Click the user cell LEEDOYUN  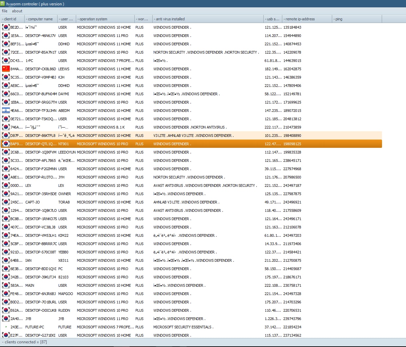pyautogui.click(x=67, y=152)
